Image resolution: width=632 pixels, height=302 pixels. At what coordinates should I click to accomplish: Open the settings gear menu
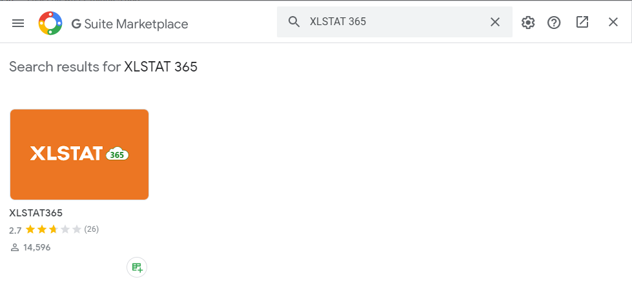(528, 23)
